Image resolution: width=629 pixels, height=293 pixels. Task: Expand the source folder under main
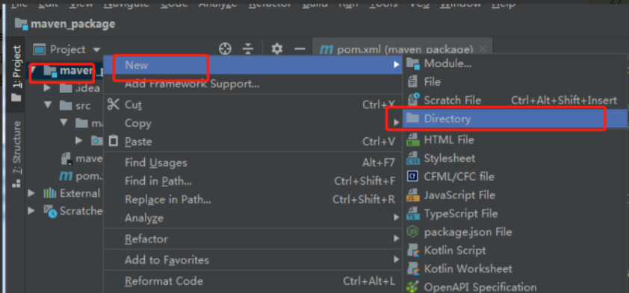tap(79, 140)
